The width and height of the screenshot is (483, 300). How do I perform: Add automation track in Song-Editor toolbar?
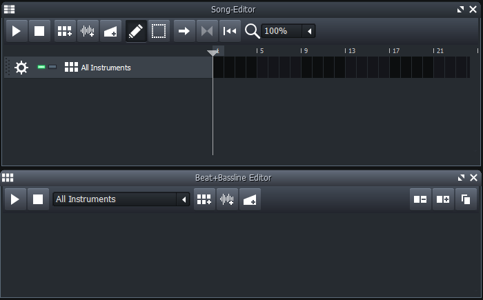coord(110,31)
